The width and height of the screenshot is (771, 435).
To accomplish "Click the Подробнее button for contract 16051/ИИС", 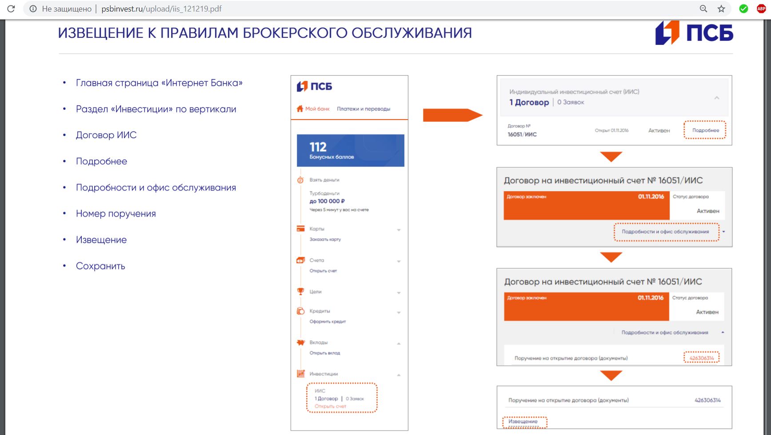I will (x=705, y=130).
